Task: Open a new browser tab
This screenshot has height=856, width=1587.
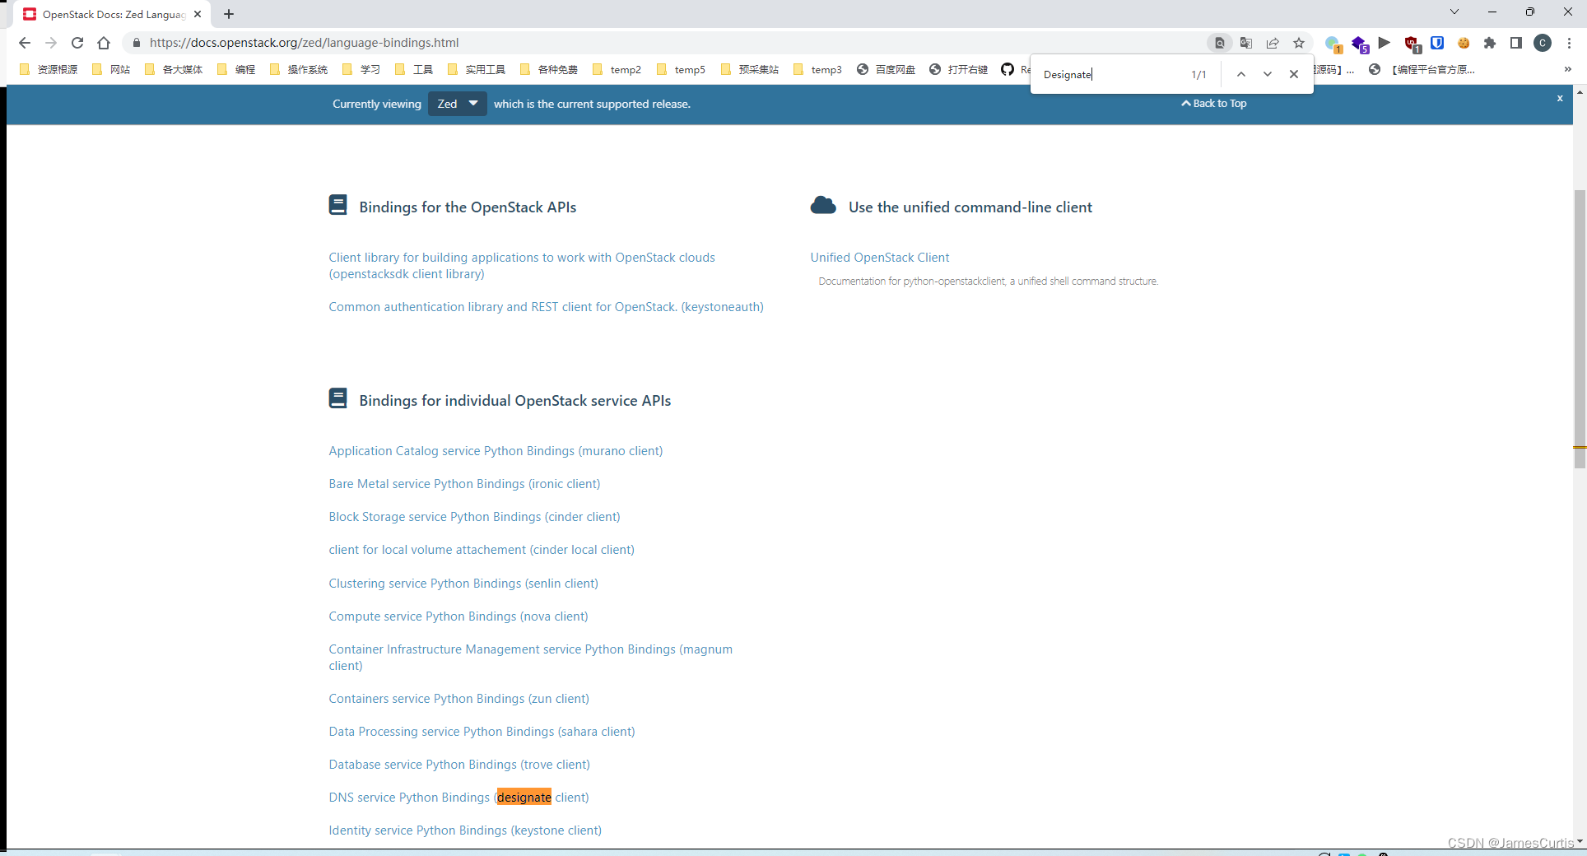Action: (x=229, y=14)
